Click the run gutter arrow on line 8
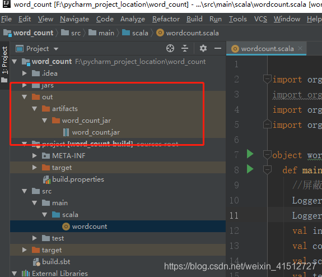 (250, 169)
